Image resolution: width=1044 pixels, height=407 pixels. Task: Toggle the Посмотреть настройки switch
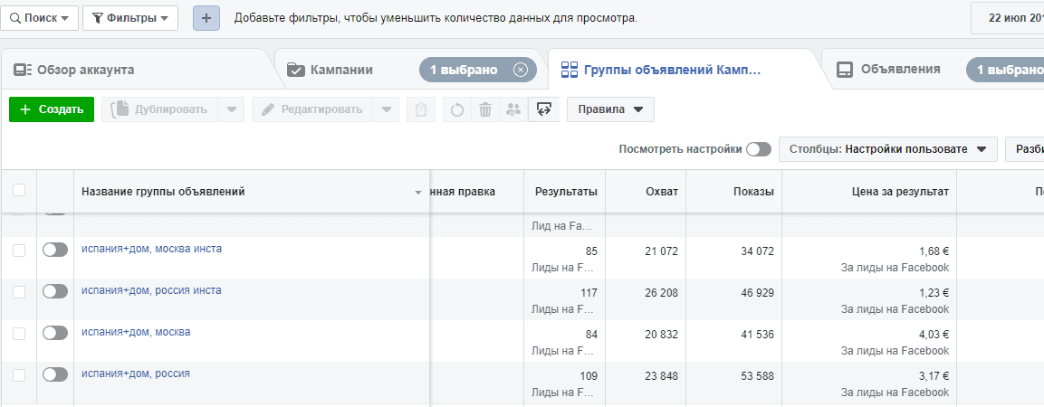tap(758, 149)
